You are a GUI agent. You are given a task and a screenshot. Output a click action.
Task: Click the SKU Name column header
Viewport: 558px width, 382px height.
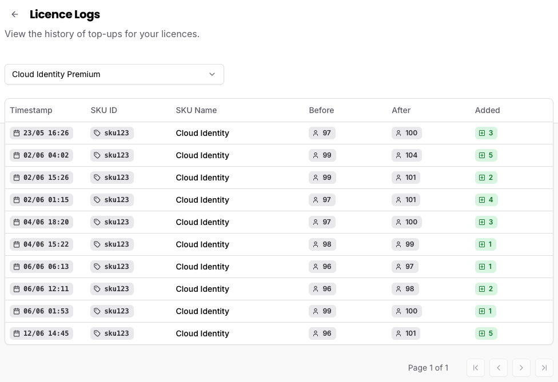196,110
